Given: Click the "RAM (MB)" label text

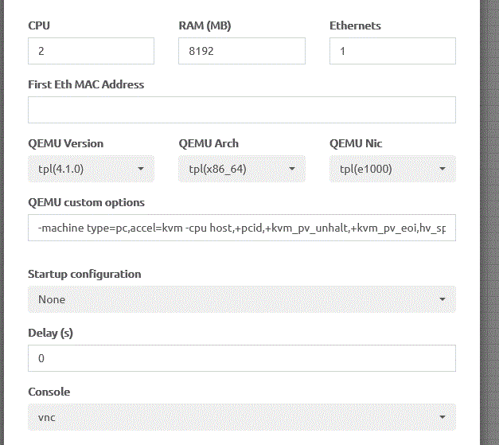Looking at the screenshot, I should tap(207, 25).
